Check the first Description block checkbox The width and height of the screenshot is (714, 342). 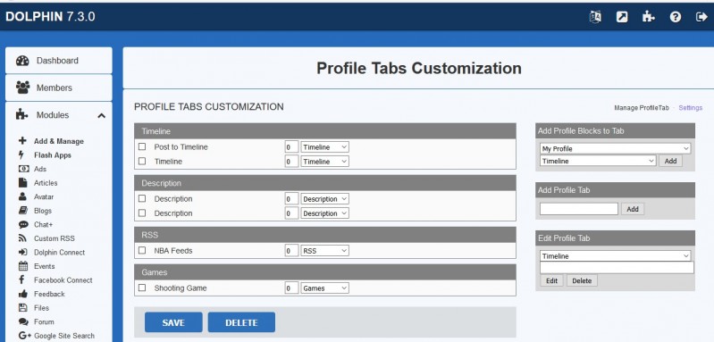pos(142,199)
